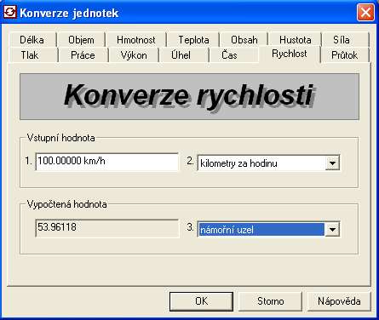Click the Konverze jednotek title bar icon

pos(10,12)
